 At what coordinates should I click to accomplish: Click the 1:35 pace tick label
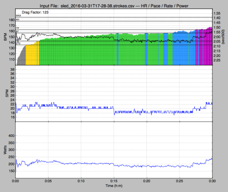(x=218, y=13)
